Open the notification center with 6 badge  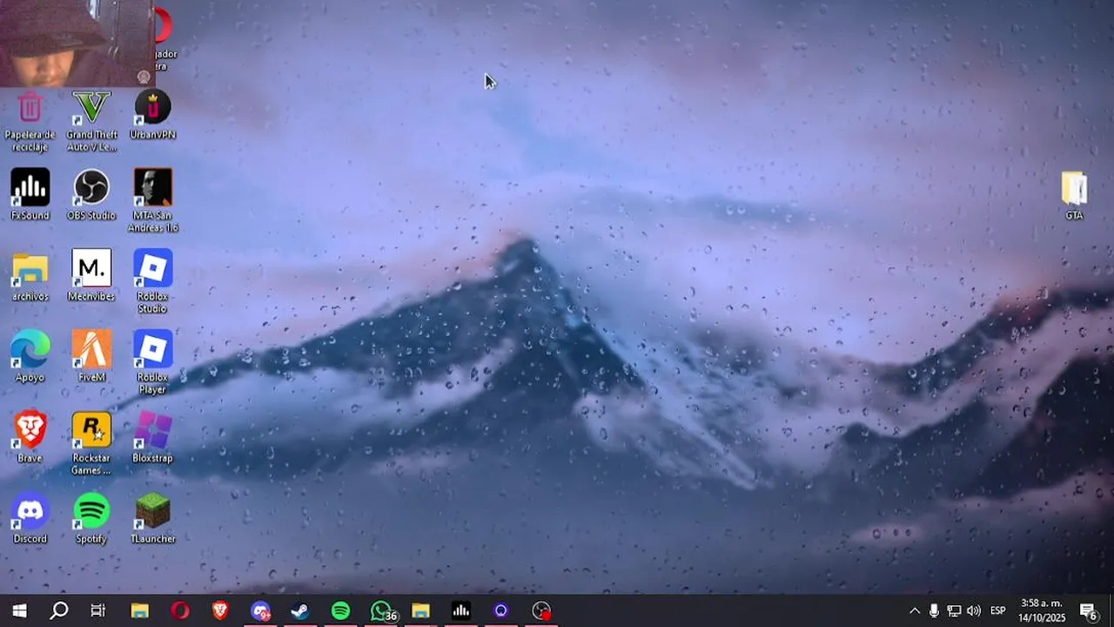(x=1089, y=610)
